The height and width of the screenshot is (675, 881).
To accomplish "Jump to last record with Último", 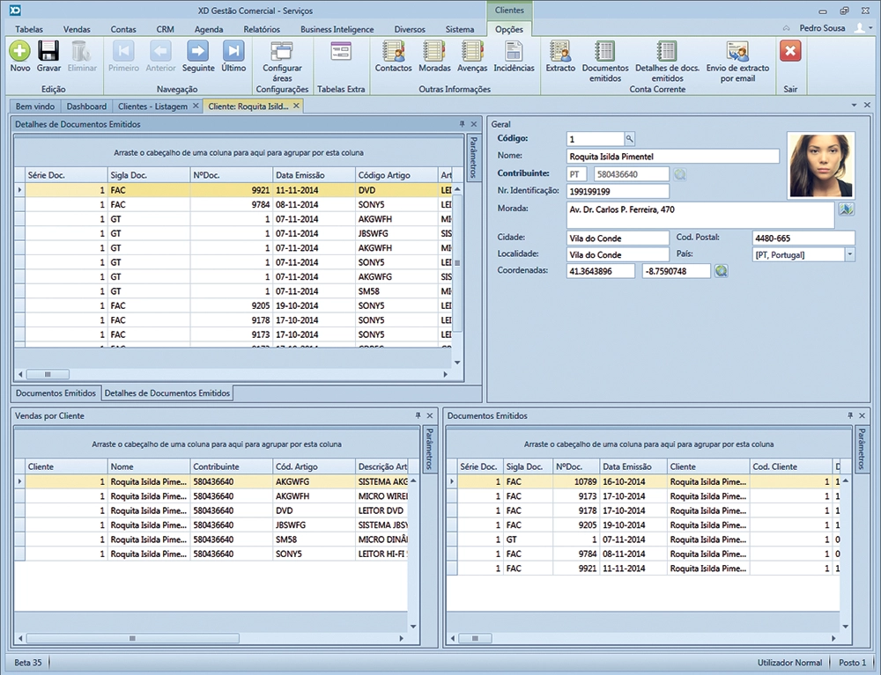I will 233,52.
